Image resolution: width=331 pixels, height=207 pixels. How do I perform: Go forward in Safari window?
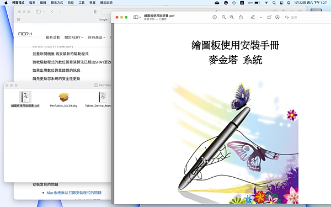(60, 12)
